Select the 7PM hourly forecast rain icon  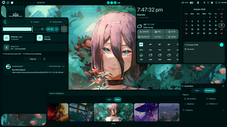click(x=141, y=55)
